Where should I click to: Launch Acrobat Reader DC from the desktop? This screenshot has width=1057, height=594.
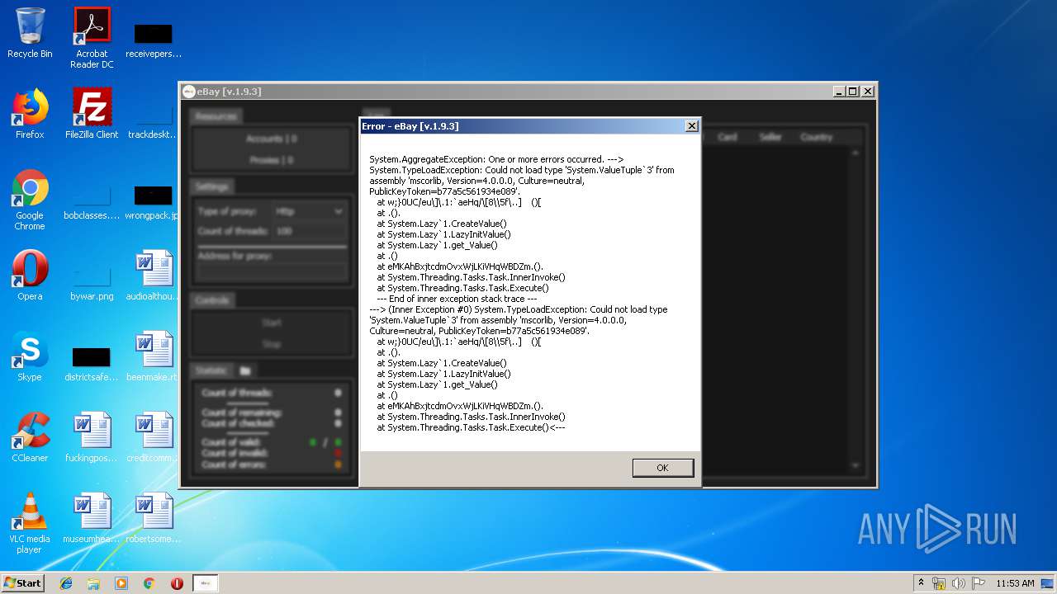tap(92, 38)
